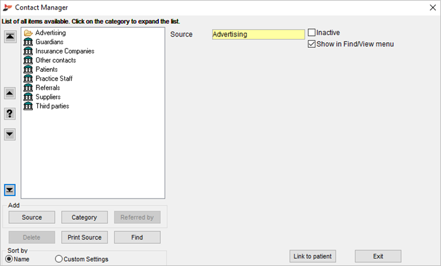Move selection up one item arrow
This screenshot has width=441, height=266.
[x=10, y=93]
